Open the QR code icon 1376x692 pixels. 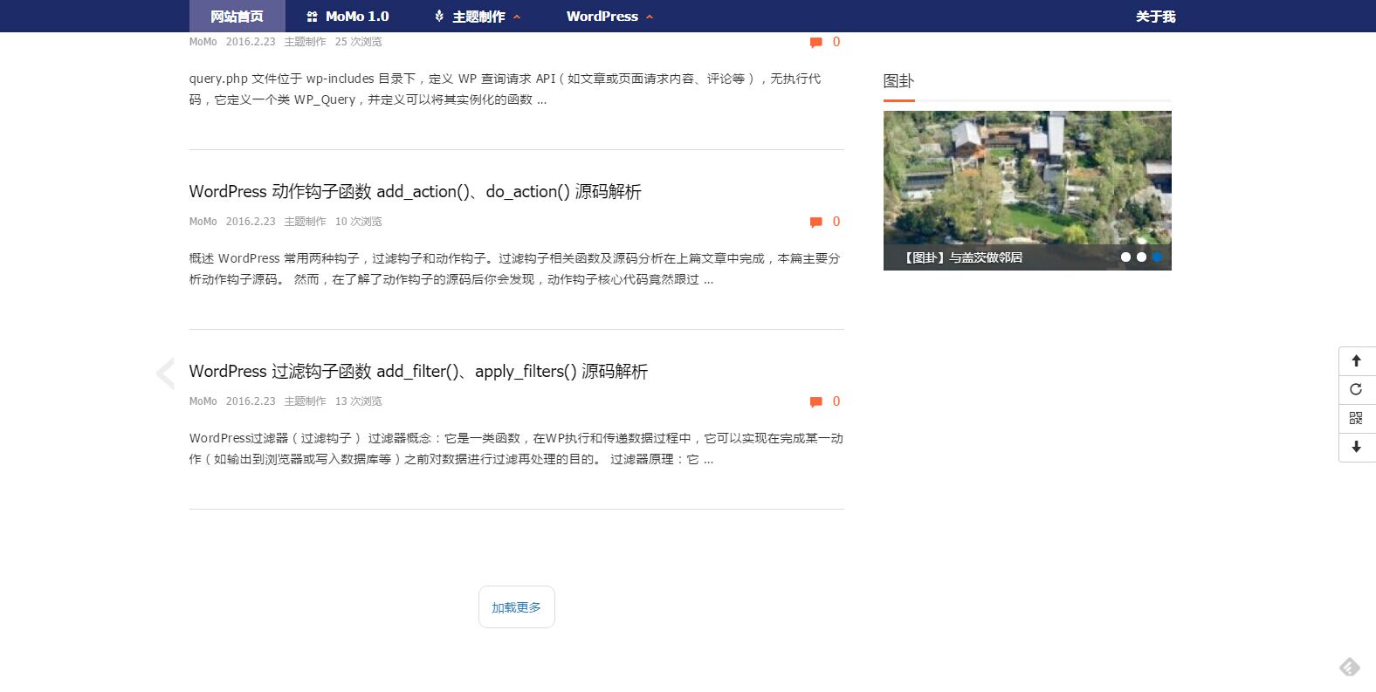coord(1356,419)
